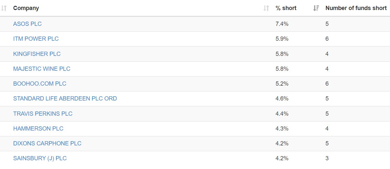This screenshot has width=390, height=169.
Task: Open the TRAVIS PERKINS PLC link
Action: coord(43,114)
